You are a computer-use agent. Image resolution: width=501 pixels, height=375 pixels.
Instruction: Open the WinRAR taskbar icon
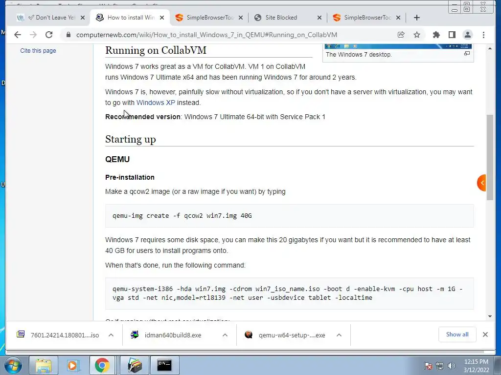click(x=135, y=365)
